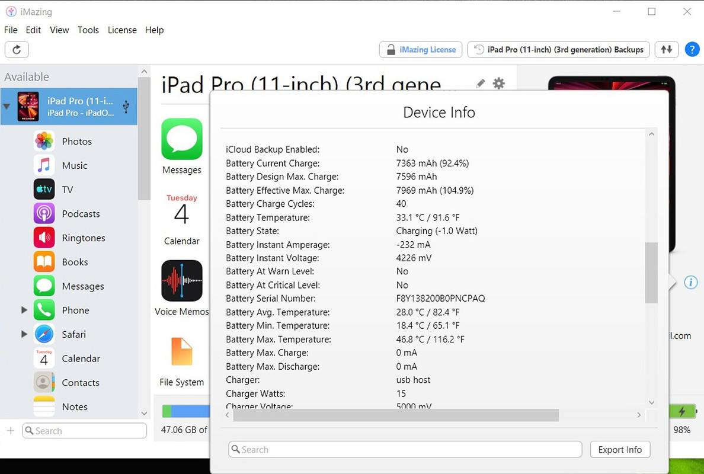Click the iMazing app logo icon
Image resolution: width=704 pixels, height=474 pixels.
(11, 12)
